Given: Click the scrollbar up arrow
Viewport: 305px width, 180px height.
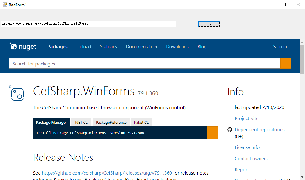Looking at the screenshot, I should pyautogui.click(x=302, y=42).
